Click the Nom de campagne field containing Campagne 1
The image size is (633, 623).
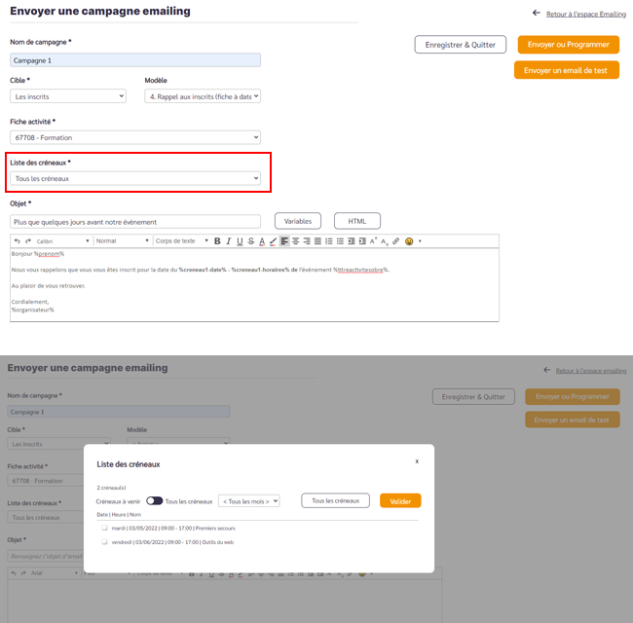[135, 60]
